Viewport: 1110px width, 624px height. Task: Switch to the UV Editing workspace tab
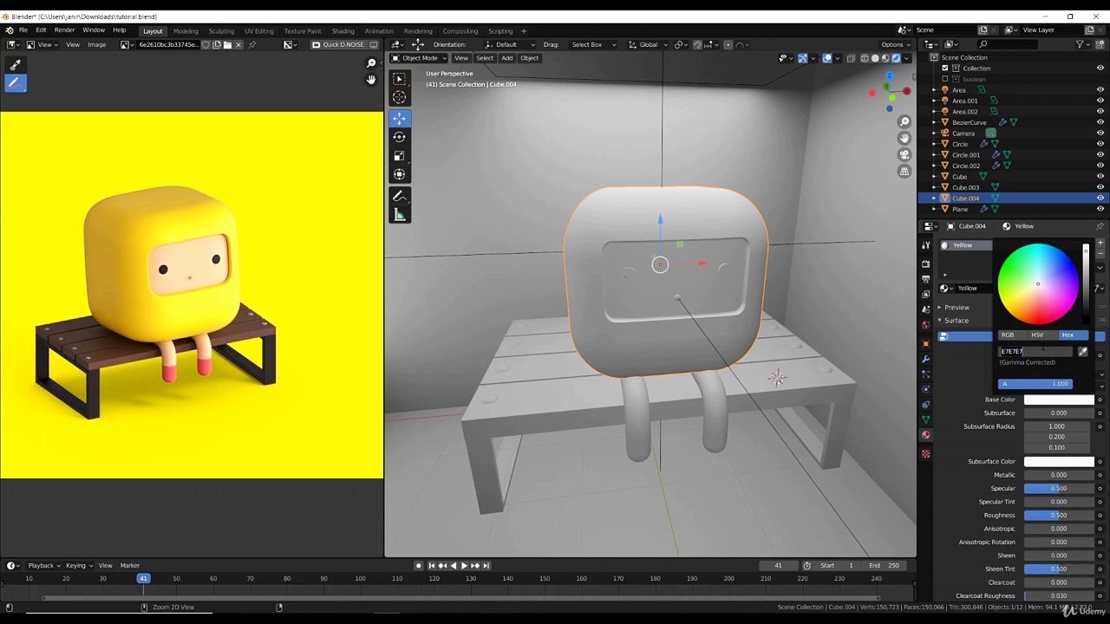(x=258, y=31)
